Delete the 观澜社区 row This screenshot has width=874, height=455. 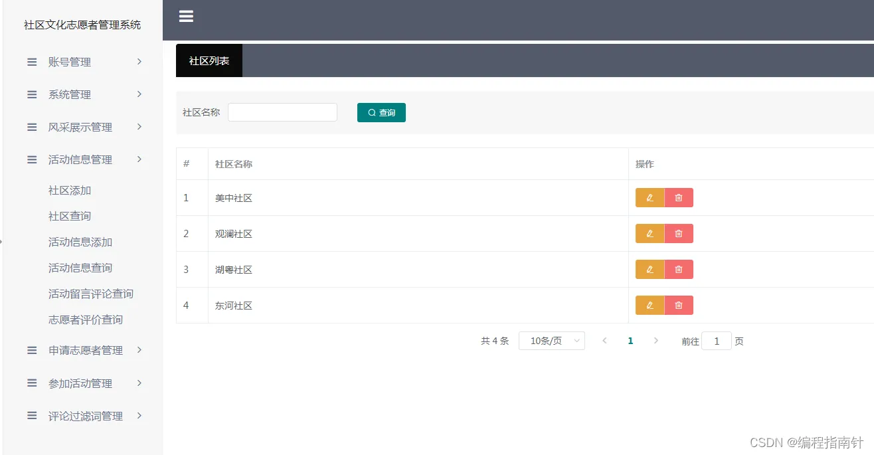(679, 233)
